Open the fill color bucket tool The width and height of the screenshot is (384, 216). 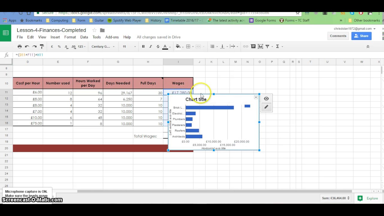[178, 46]
